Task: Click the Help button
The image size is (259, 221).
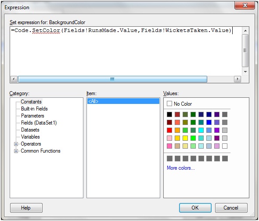Action: 26,208
